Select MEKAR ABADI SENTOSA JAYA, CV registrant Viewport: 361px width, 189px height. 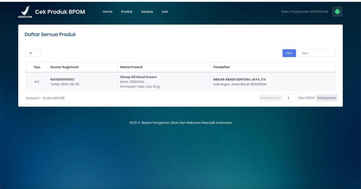coord(239,79)
